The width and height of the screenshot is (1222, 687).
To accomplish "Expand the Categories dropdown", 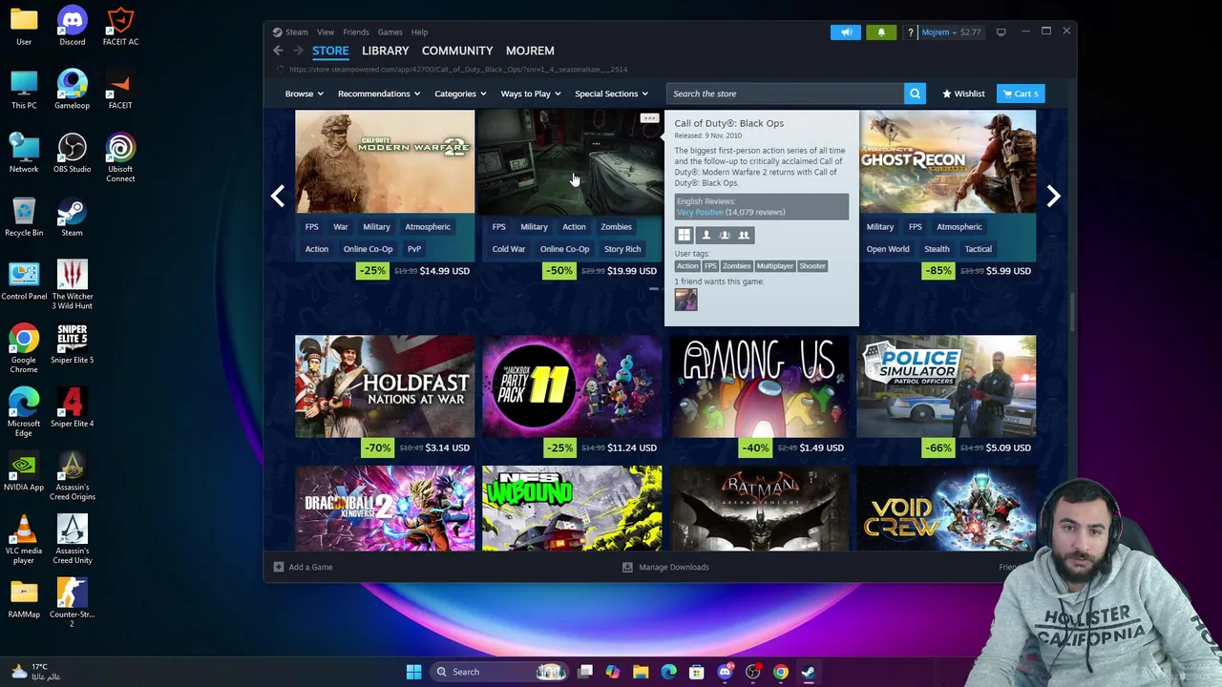I will point(460,94).
